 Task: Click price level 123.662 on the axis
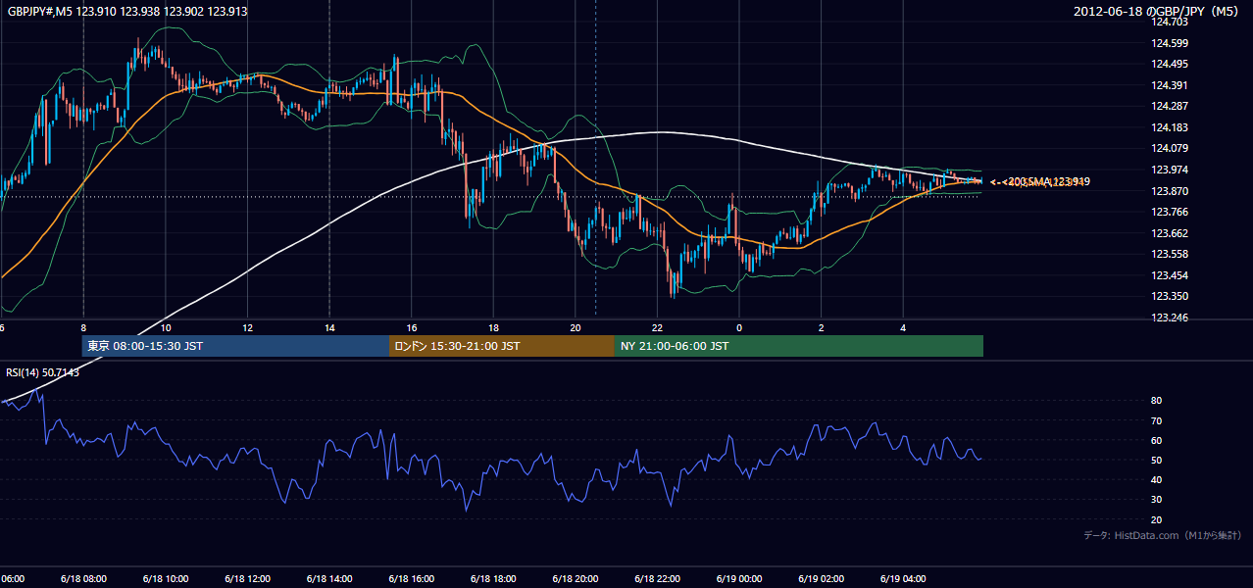click(1170, 233)
